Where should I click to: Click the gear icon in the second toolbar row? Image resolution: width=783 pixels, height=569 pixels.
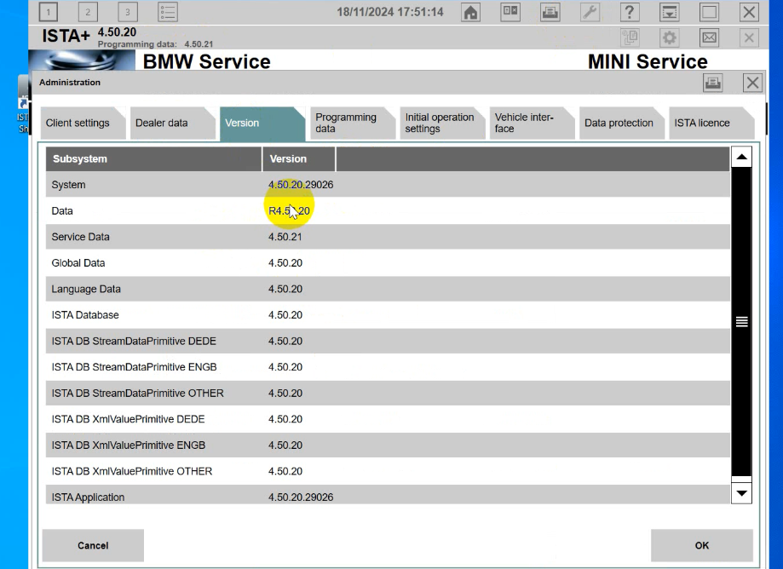669,37
